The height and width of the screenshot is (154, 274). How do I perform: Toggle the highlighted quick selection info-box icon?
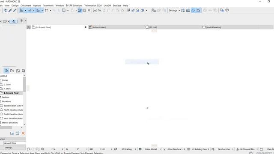13,22
